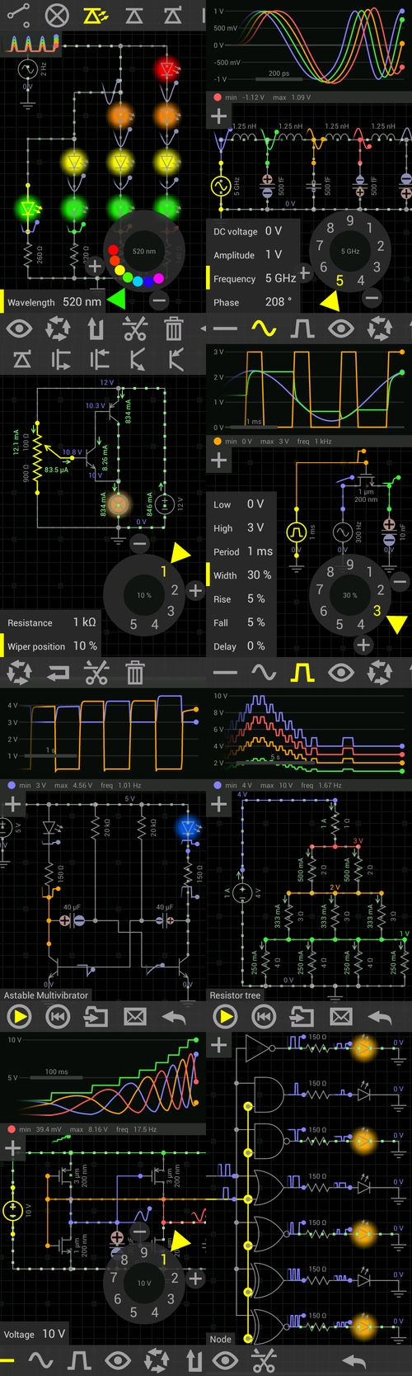Switch 5 GHz source to pulse waveform
This screenshot has height=1376, width=412.
[302, 329]
